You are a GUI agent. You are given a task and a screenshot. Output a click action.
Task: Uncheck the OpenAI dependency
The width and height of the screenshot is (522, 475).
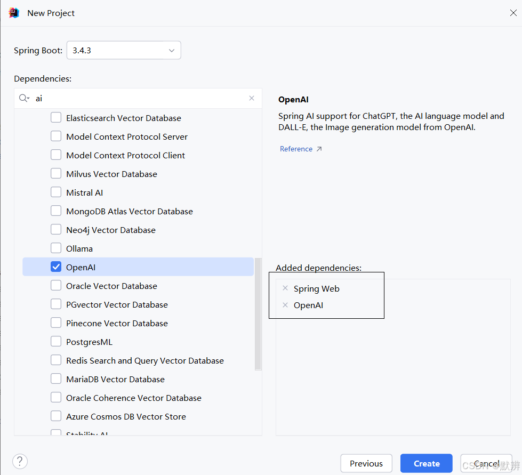[x=56, y=267]
